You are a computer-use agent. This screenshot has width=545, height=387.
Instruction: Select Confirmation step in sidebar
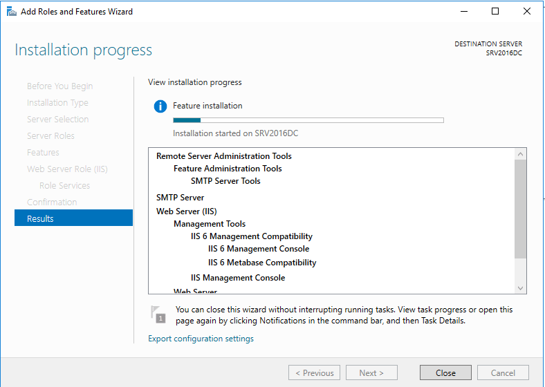click(52, 202)
